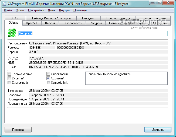Switch to the OpenSBI tab

coord(32,23)
